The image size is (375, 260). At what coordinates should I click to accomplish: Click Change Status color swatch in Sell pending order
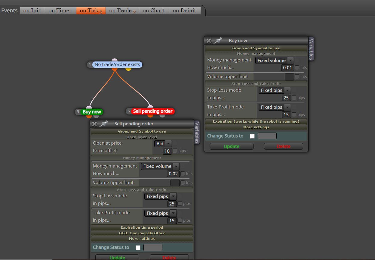pyautogui.click(x=153, y=247)
